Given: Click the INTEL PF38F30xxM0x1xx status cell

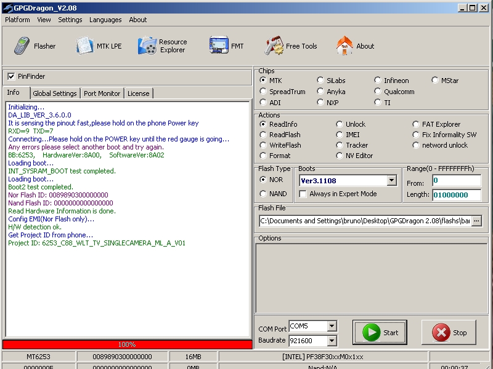Looking at the screenshot, I should click(323, 357).
